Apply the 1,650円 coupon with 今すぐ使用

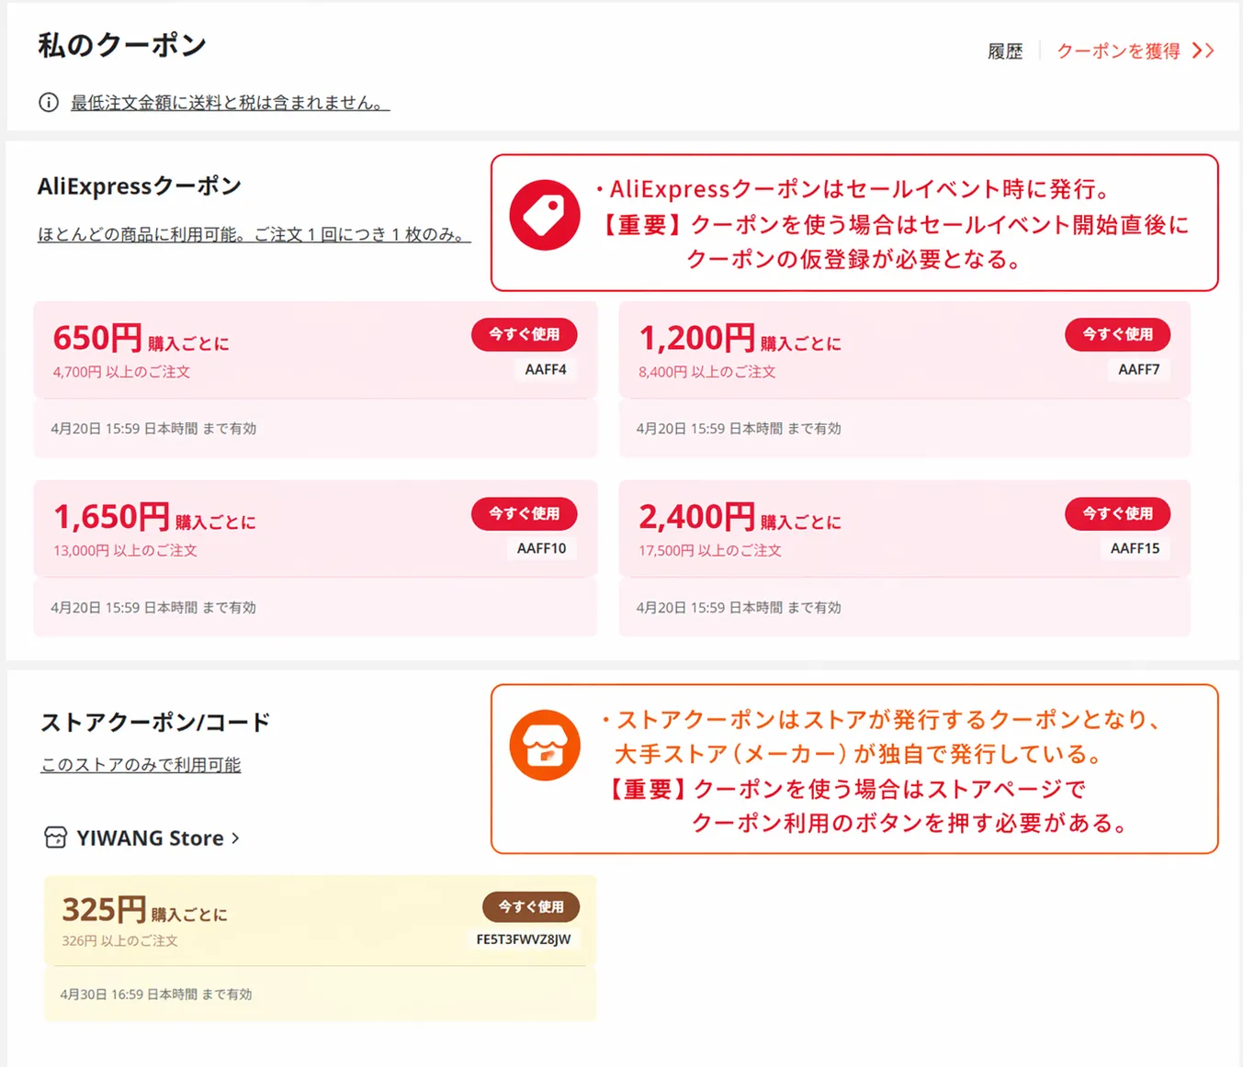524,513
